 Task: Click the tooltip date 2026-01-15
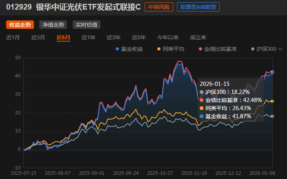(x=215, y=84)
